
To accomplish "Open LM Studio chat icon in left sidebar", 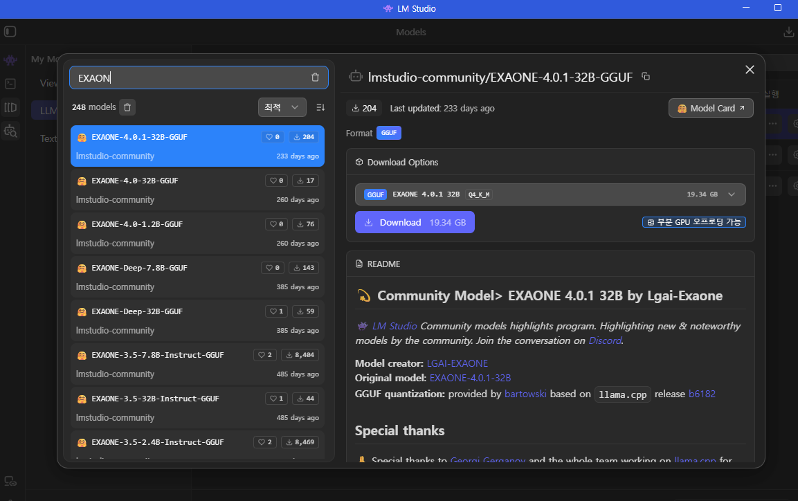I will [x=10, y=60].
